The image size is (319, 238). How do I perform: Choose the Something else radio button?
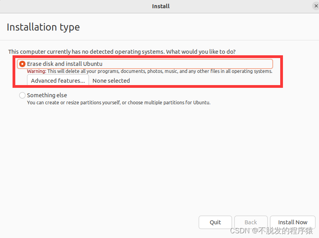click(22, 95)
